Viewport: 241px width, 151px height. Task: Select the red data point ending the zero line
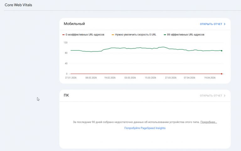(222, 74)
